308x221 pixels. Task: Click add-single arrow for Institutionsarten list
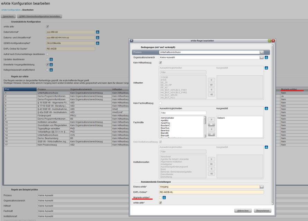(211, 159)
